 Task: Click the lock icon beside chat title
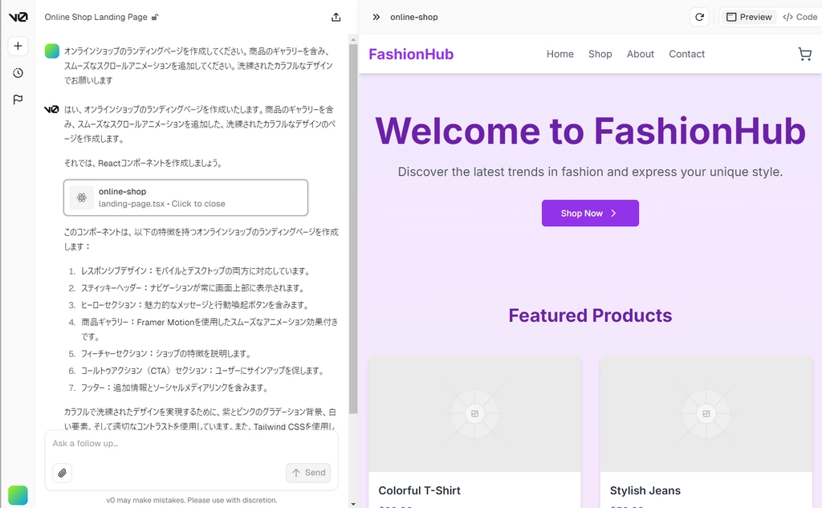coord(155,18)
